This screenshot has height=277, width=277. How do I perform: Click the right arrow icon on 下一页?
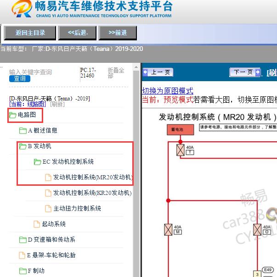(258, 72)
